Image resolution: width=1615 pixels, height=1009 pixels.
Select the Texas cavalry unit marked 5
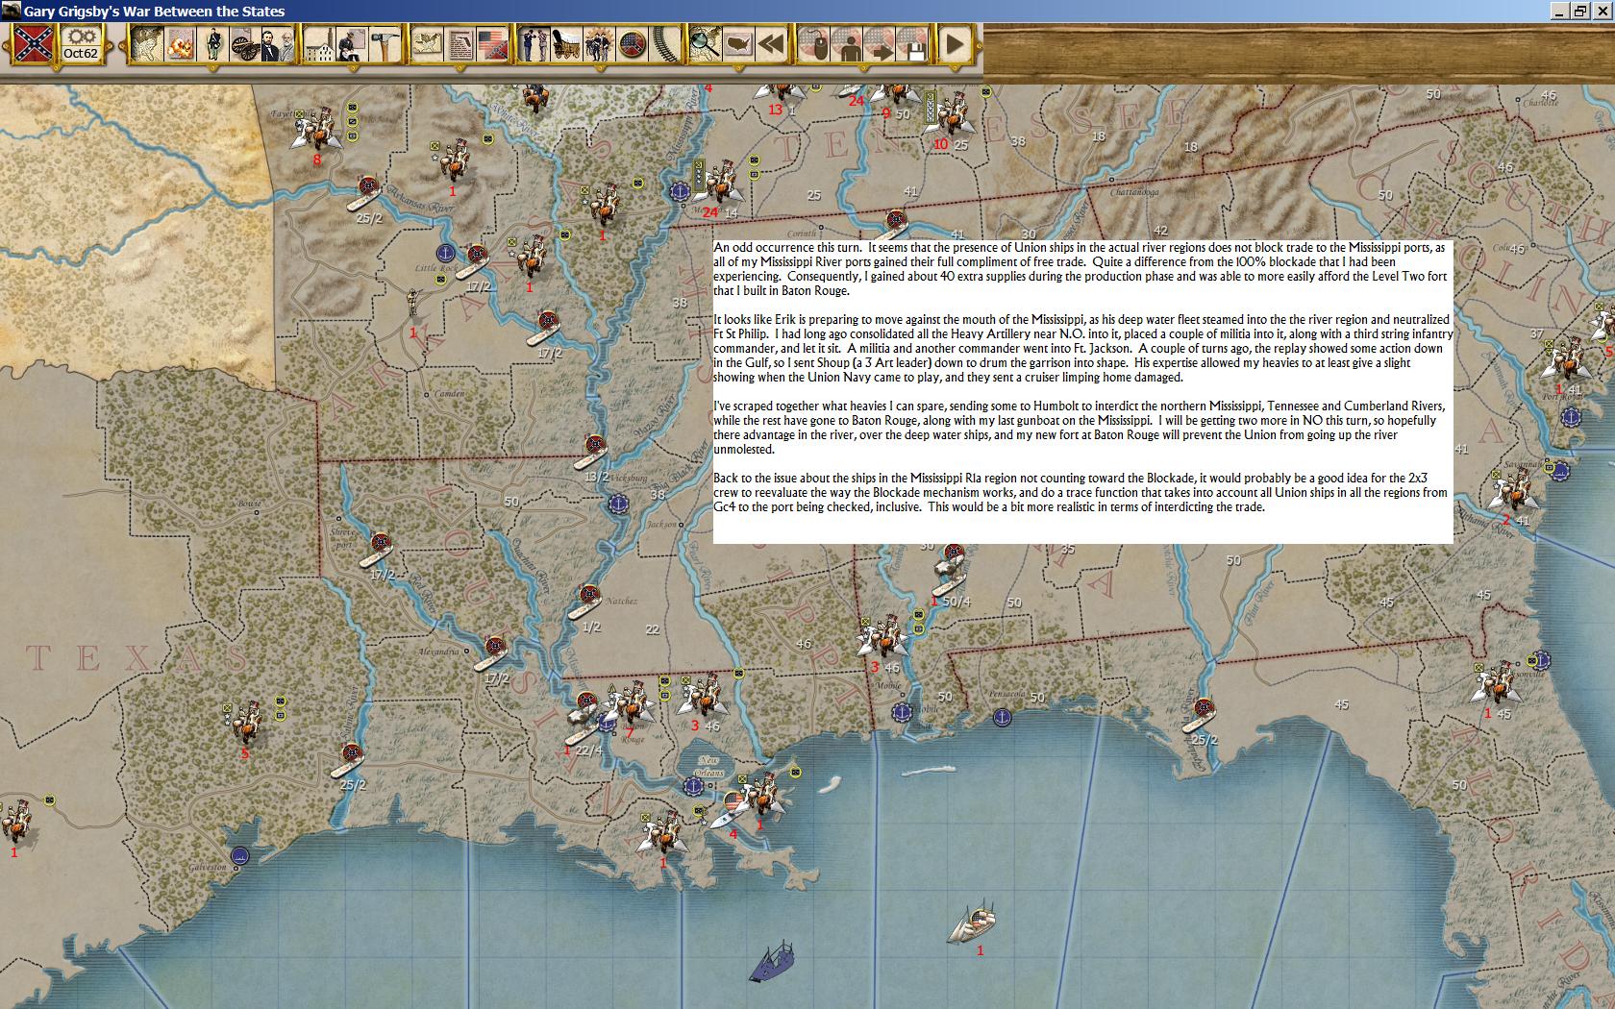point(246,723)
